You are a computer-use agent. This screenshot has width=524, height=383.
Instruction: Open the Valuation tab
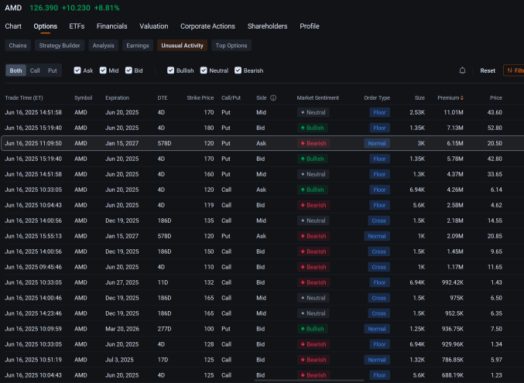click(154, 26)
